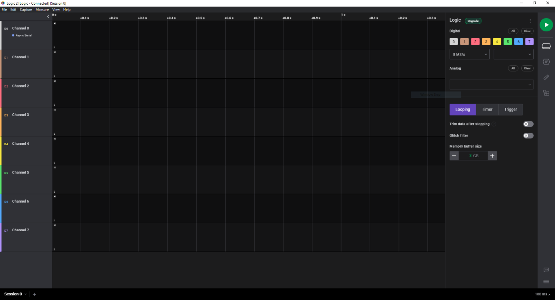Image resolution: width=555 pixels, height=300 pixels.
Task: Select Channel 3 label
Action: tap(21, 115)
